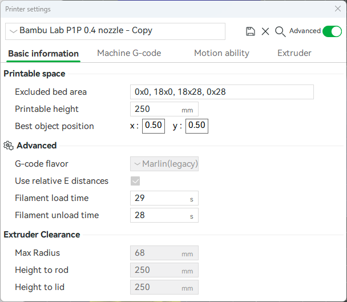The image size is (347, 302).
Task: Click the Best object position y field
Action: pyautogui.click(x=197, y=126)
